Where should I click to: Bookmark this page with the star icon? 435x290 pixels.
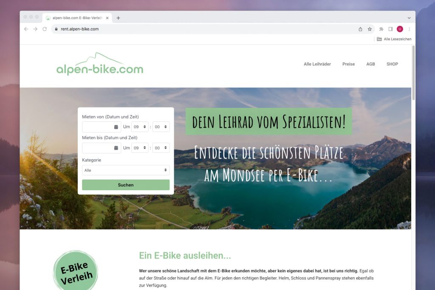tap(370, 29)
